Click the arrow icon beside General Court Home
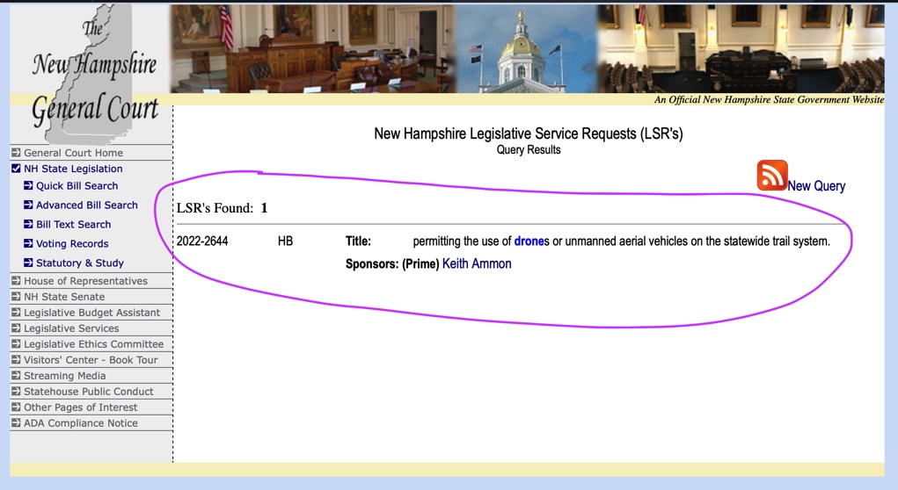 [x=16, y=153]
